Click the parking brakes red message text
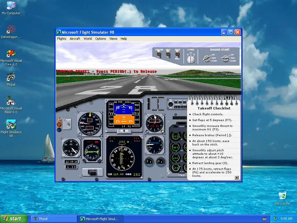 tap(107, 71)
